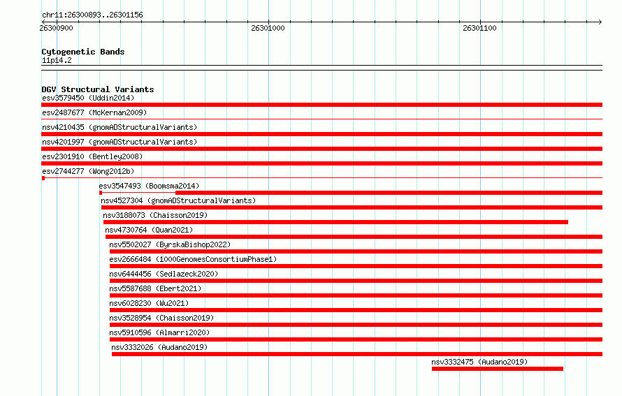Click the red bar under nsv4210435
The width and height of the screenshot is (622, 396).
point(321,134)
